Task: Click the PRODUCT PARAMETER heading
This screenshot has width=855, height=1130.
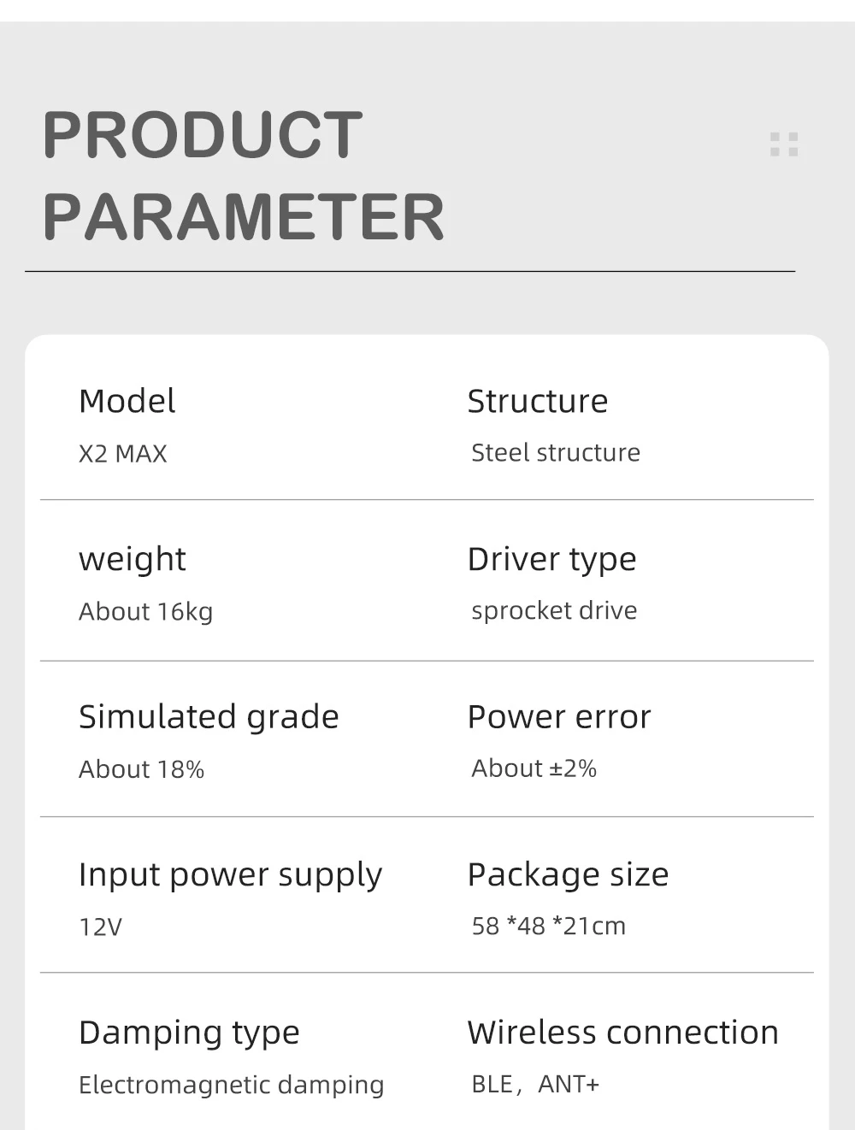Action: click(244, 175)
